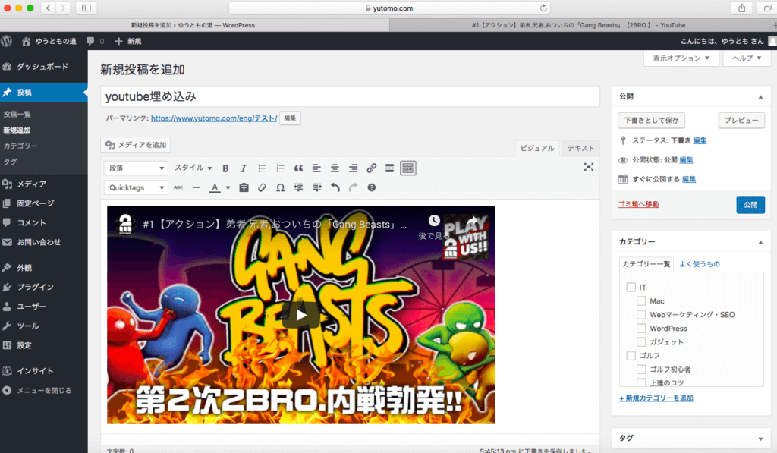Insert special character omega icon
The image size is (777, 453).
[x=280, y=187]
